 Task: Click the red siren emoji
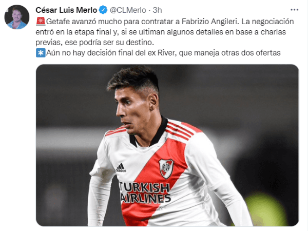[41, 22]
